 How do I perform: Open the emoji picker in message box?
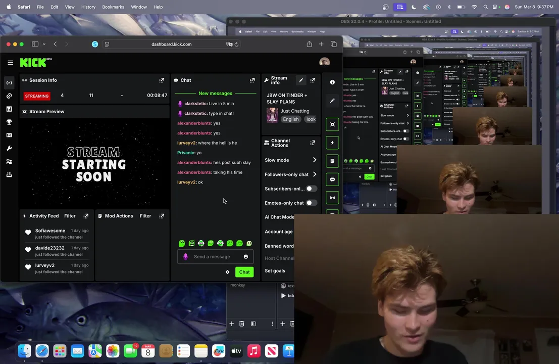click(245, 257)
